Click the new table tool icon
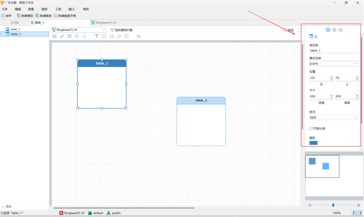 click(54, 36)
